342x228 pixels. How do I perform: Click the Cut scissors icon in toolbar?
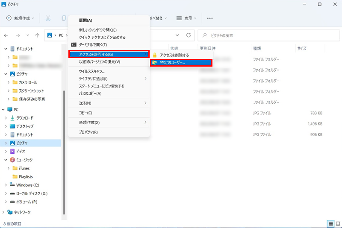(x=48, y=18)
